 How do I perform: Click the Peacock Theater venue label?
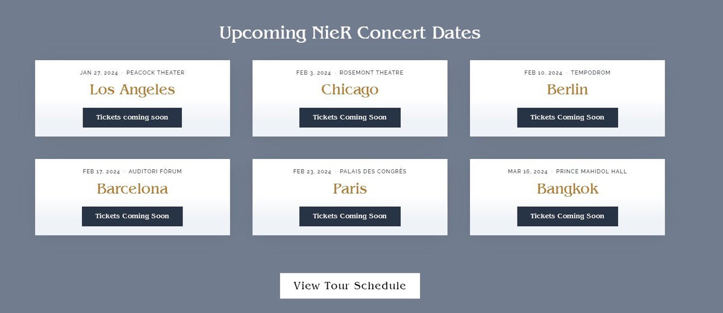155,73
